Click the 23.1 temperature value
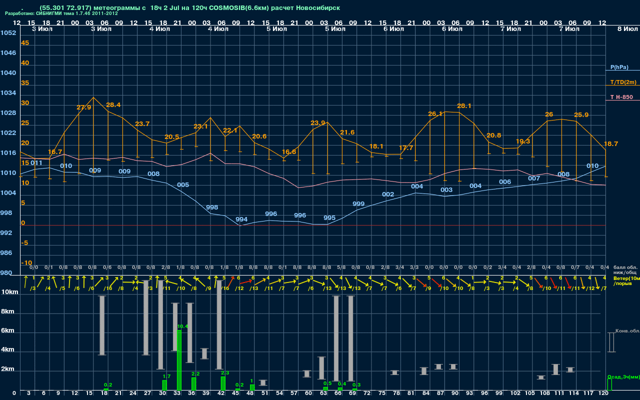Screen dimensions: 640x400 200,126
